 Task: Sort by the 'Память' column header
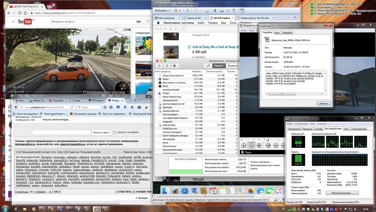pyautogui.click(x=196, y=72)
